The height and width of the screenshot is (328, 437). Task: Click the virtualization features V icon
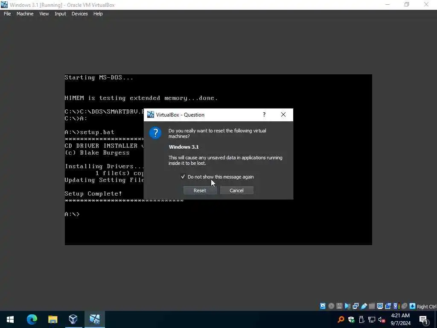pos(396,306)
